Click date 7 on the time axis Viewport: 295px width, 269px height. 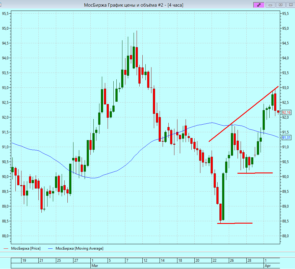(127, 261)
